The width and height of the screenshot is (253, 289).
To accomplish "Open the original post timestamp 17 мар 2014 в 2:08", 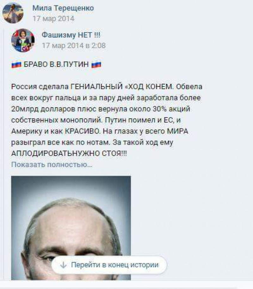I will tap(74, 45).
